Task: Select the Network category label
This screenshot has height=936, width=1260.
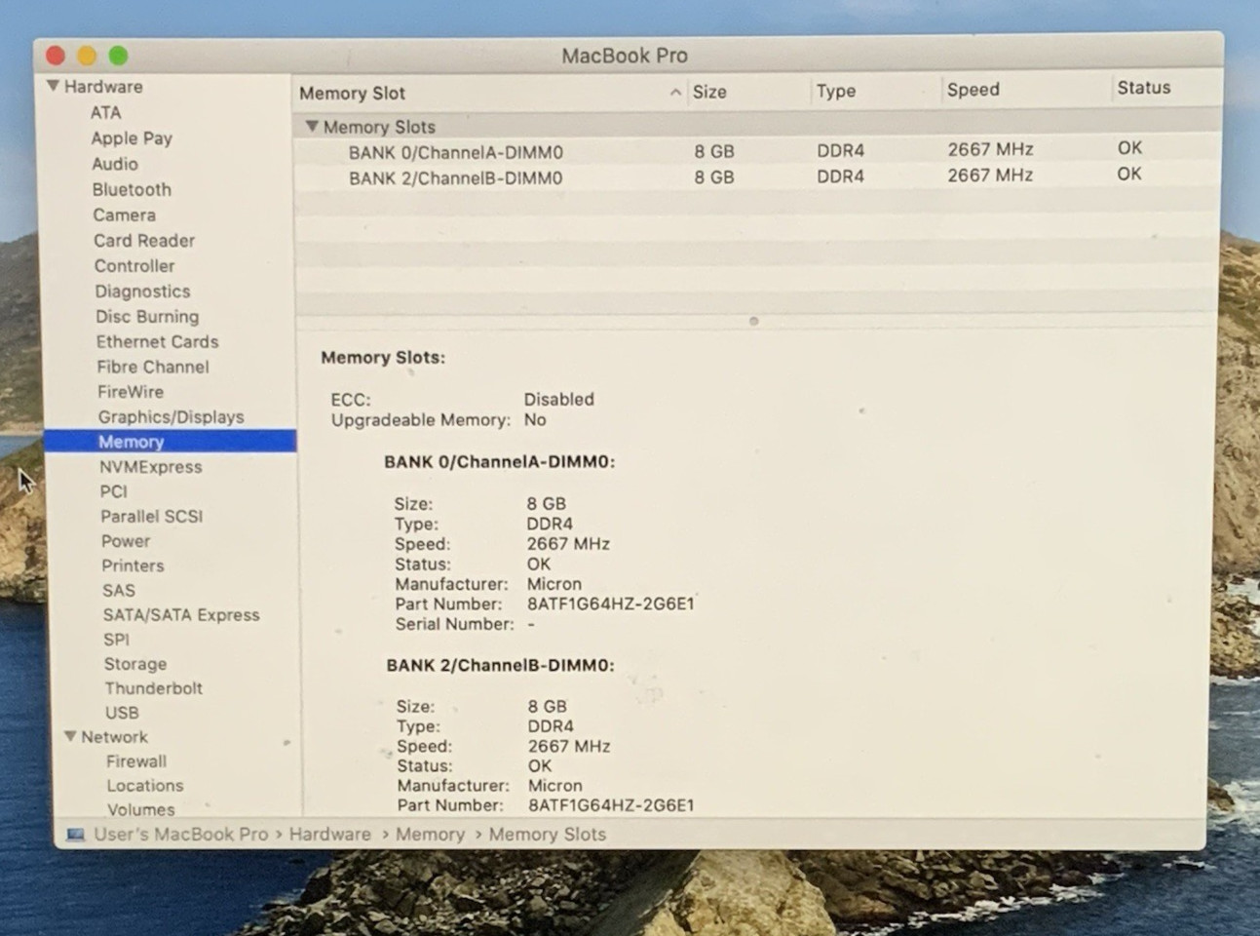Action: pos(114,736)
